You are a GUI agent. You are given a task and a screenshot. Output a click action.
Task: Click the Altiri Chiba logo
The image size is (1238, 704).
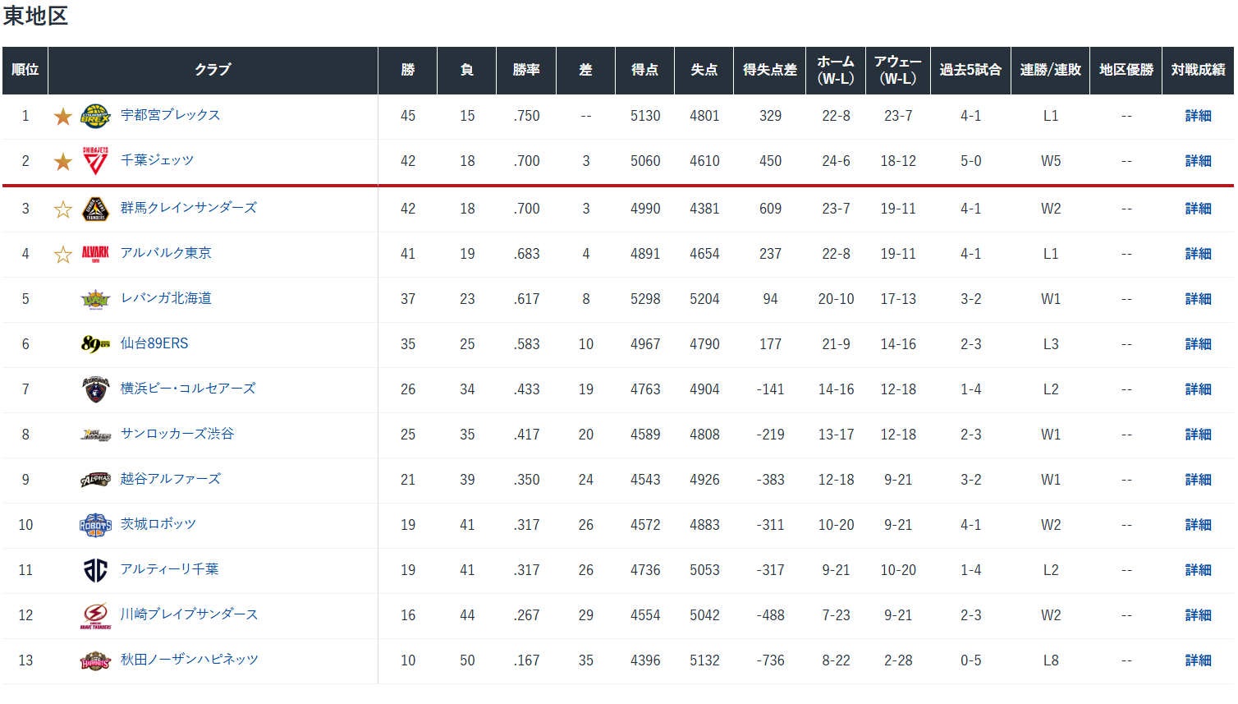(95, 570)
